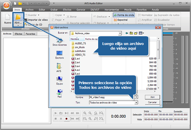This screenshot has height=130, width=191.
Task: Click the Ecualizador button in the ribbon
Action: point(162,20)
